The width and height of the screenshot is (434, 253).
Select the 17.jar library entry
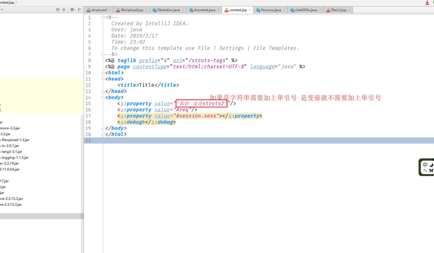(4, 181)
